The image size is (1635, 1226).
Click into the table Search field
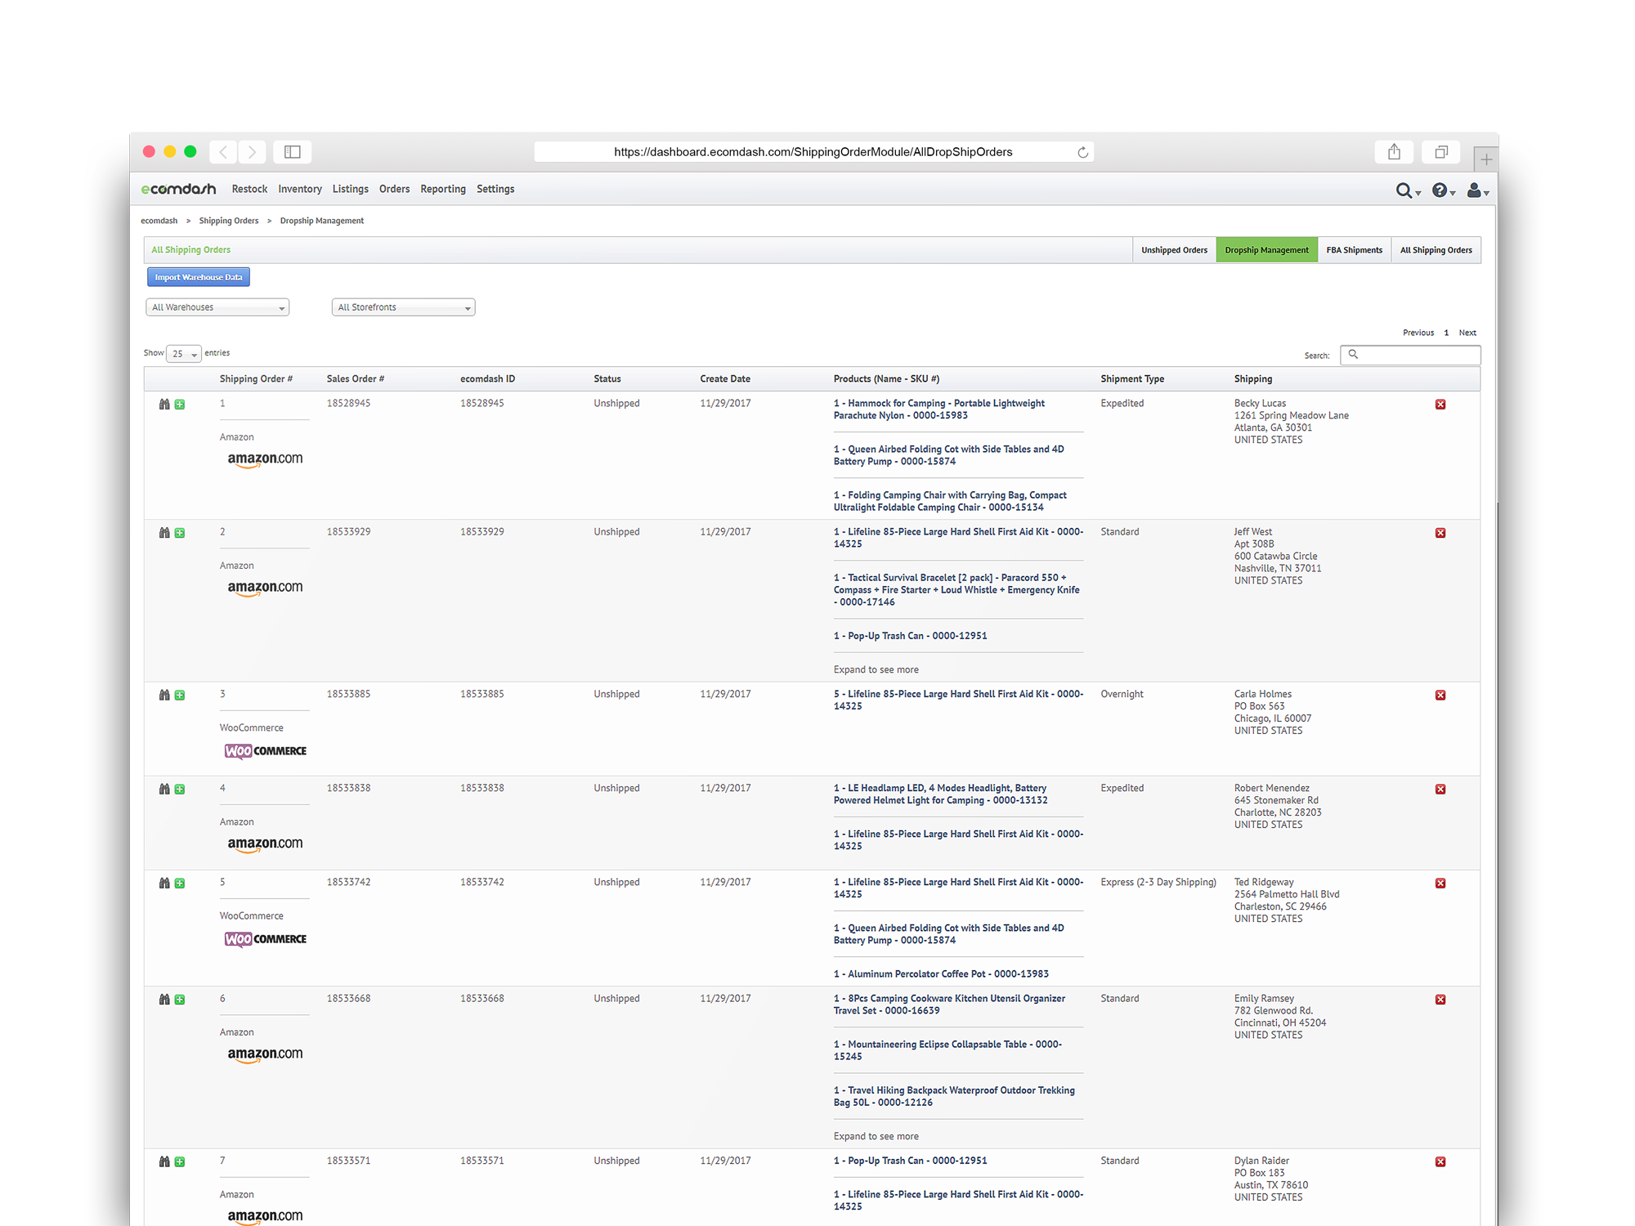click(x=1410, y=355)
